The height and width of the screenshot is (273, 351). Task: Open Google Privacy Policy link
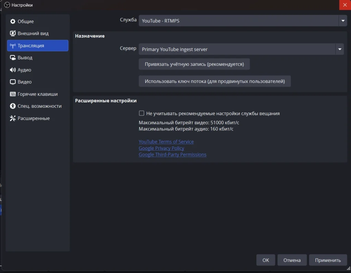click(x=161, y=148)
